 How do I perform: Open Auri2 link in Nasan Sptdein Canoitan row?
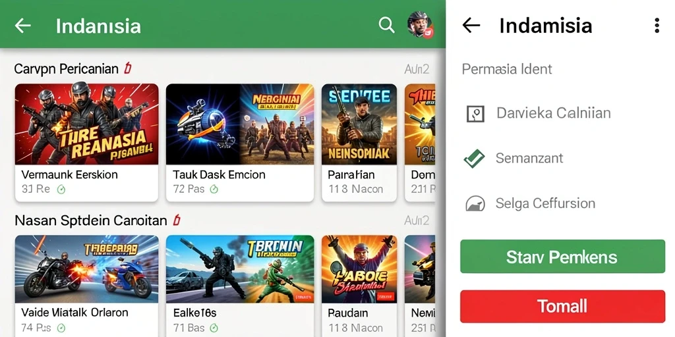(x=417, y=221)
